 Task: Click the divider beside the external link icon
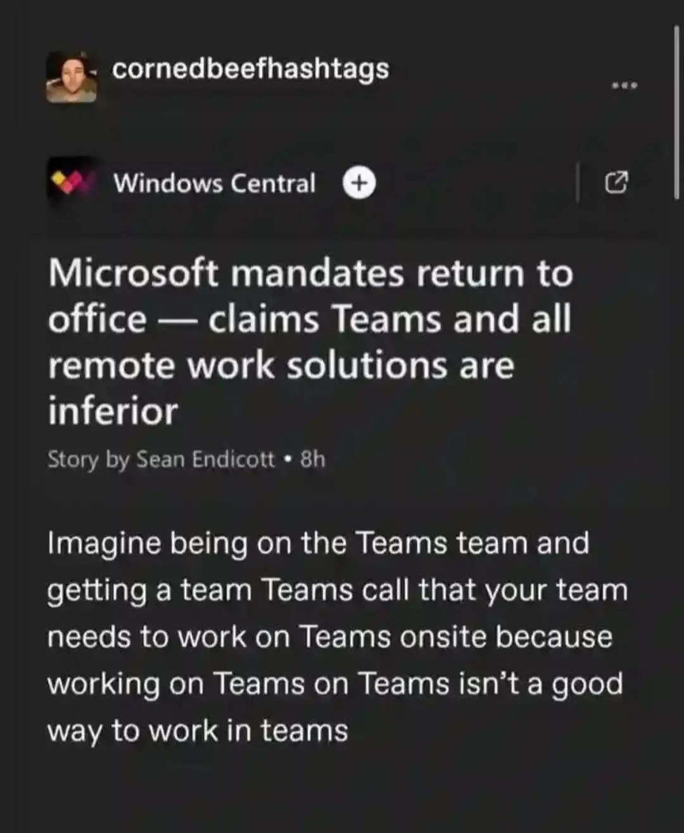pos(578,182)
